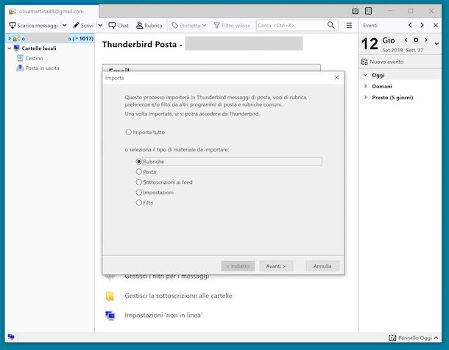Go to previous events with left arrow
Viewport: 449px width, 350px height.
410,25
